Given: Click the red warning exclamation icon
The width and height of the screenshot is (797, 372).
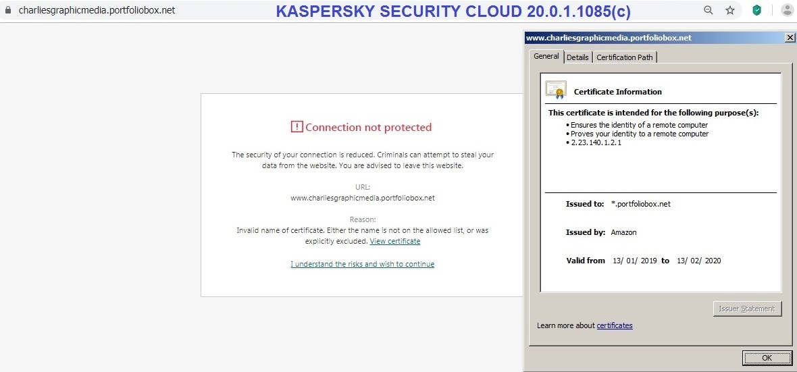Looking at the screenshot, I should [x=297, y=127].
